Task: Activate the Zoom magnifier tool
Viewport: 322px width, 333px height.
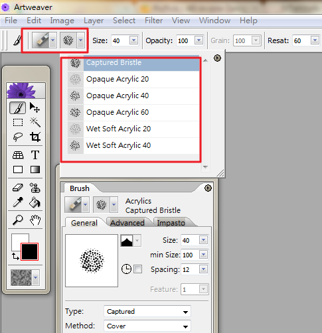Action: pos(18,220)
